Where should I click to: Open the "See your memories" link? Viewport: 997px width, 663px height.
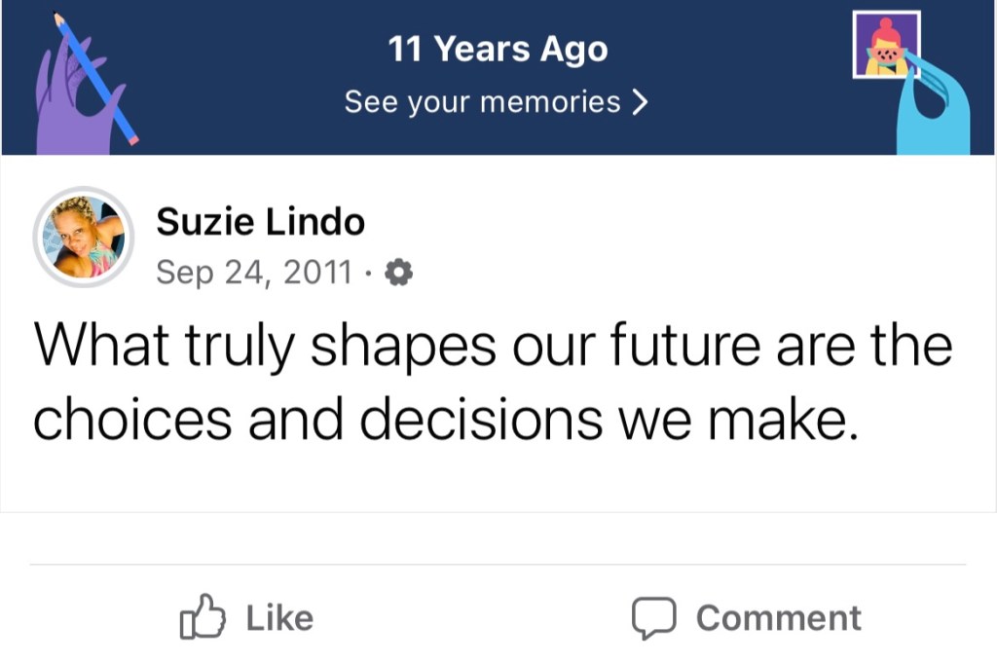(482, 102)
